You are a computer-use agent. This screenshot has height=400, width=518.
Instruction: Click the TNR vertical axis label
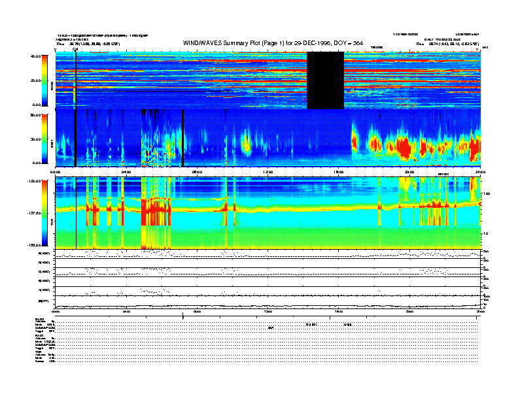pyautogui.click(x=52, y=224)
